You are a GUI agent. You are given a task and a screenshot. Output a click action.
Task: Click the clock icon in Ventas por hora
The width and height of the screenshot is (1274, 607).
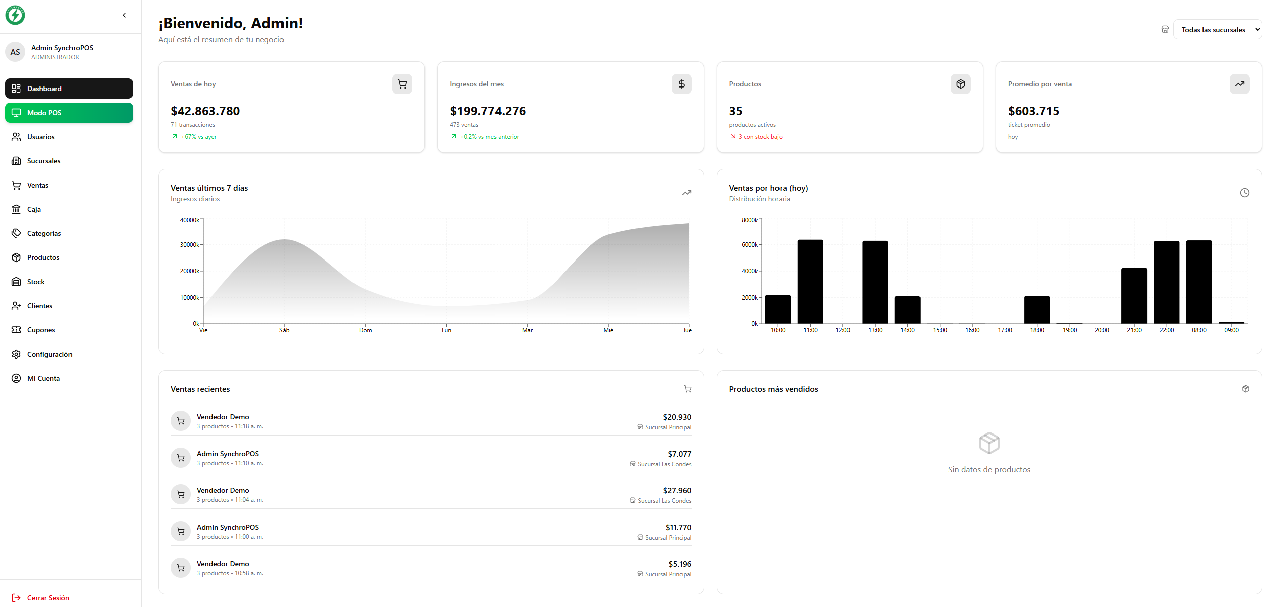pos(1244,193)
